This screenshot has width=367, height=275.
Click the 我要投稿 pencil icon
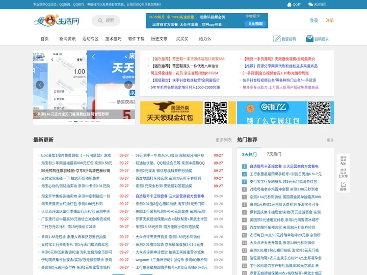[277, 39]
